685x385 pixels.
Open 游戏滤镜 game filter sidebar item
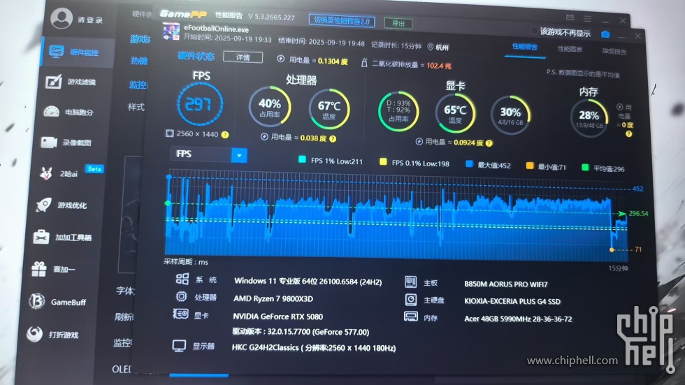[x=71, y=82]
